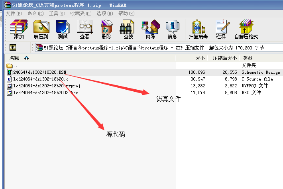283x189 pixels.
Task: Click compressed size 2,822
Action: point(231,86)
